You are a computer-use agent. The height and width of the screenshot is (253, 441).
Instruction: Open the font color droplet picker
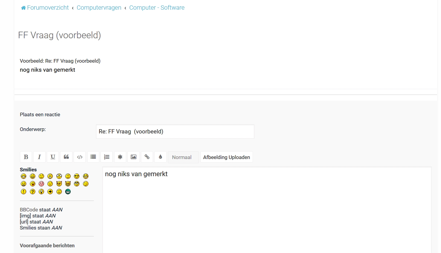pyautogui.click(x=160, y=157)
